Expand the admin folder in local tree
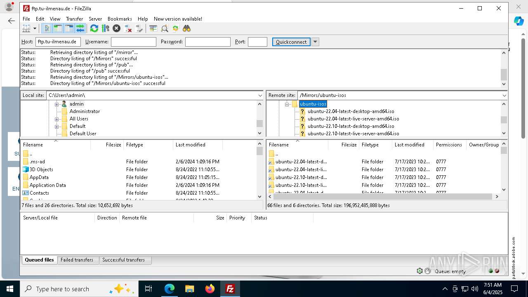 (x=57, y=104)
